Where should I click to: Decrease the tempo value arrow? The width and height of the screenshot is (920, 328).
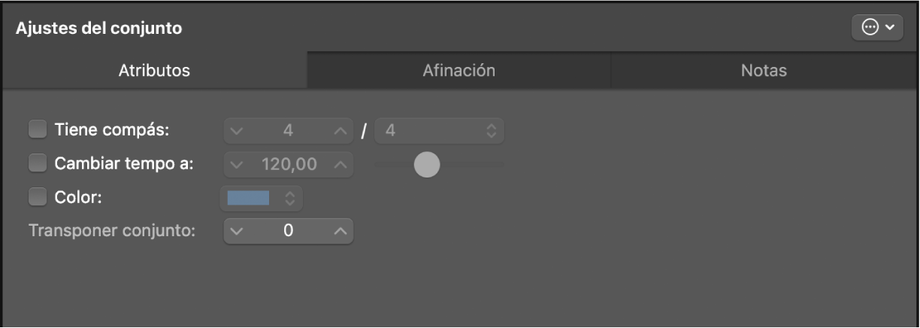[238, 164]
